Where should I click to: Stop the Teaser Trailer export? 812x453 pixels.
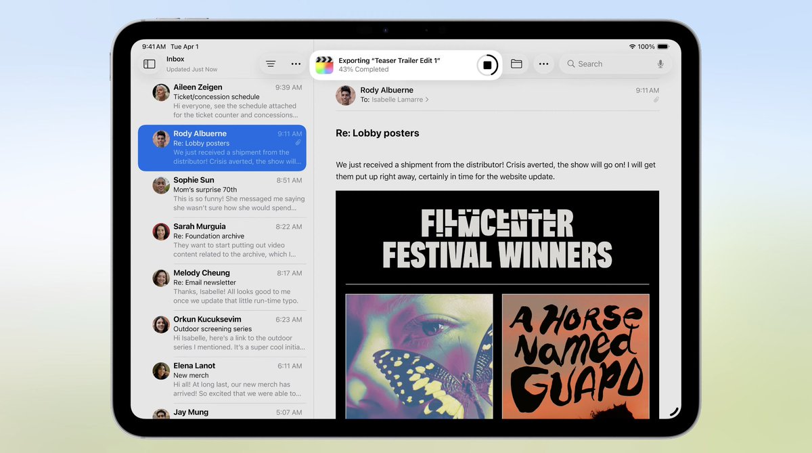click(x=487, y=65)
